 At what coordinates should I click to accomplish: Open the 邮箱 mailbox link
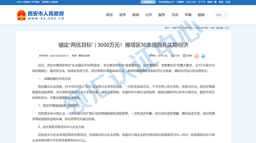coord(210,2)
